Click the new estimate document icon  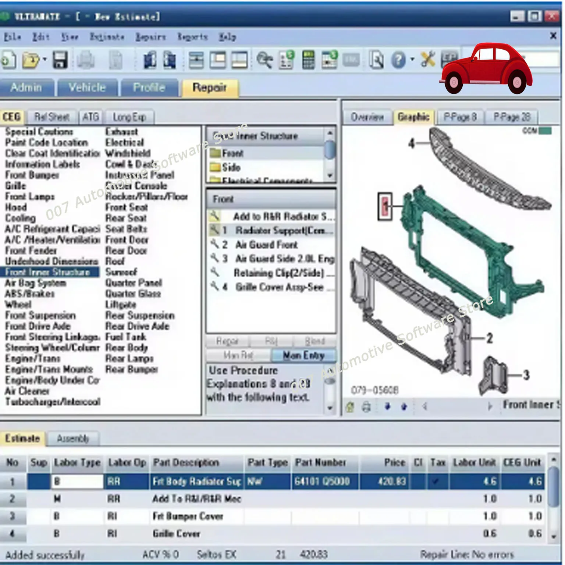pyautogui.click(x=8, y=60)
